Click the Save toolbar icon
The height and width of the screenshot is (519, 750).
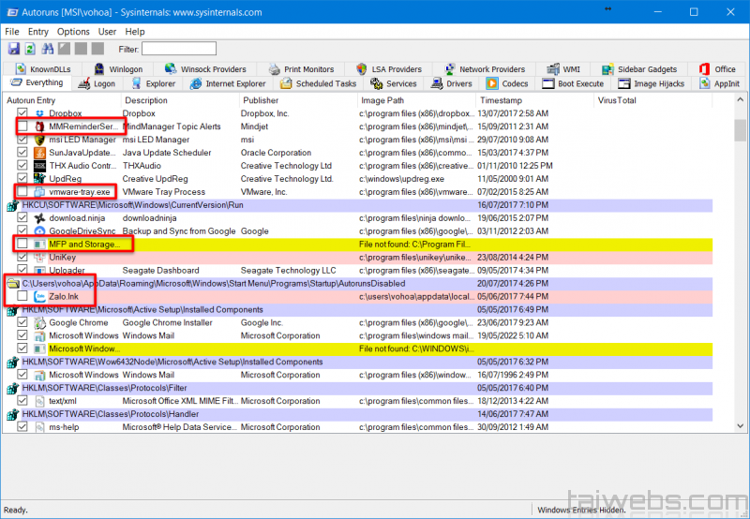13,49
